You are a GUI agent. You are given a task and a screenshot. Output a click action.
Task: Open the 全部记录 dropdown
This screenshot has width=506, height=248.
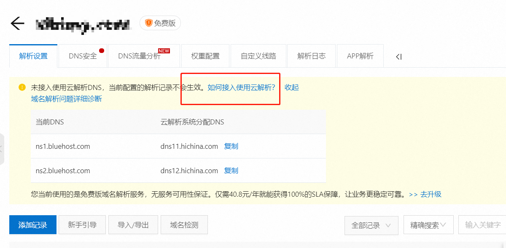pyautogui.click(x=371, y=225)
